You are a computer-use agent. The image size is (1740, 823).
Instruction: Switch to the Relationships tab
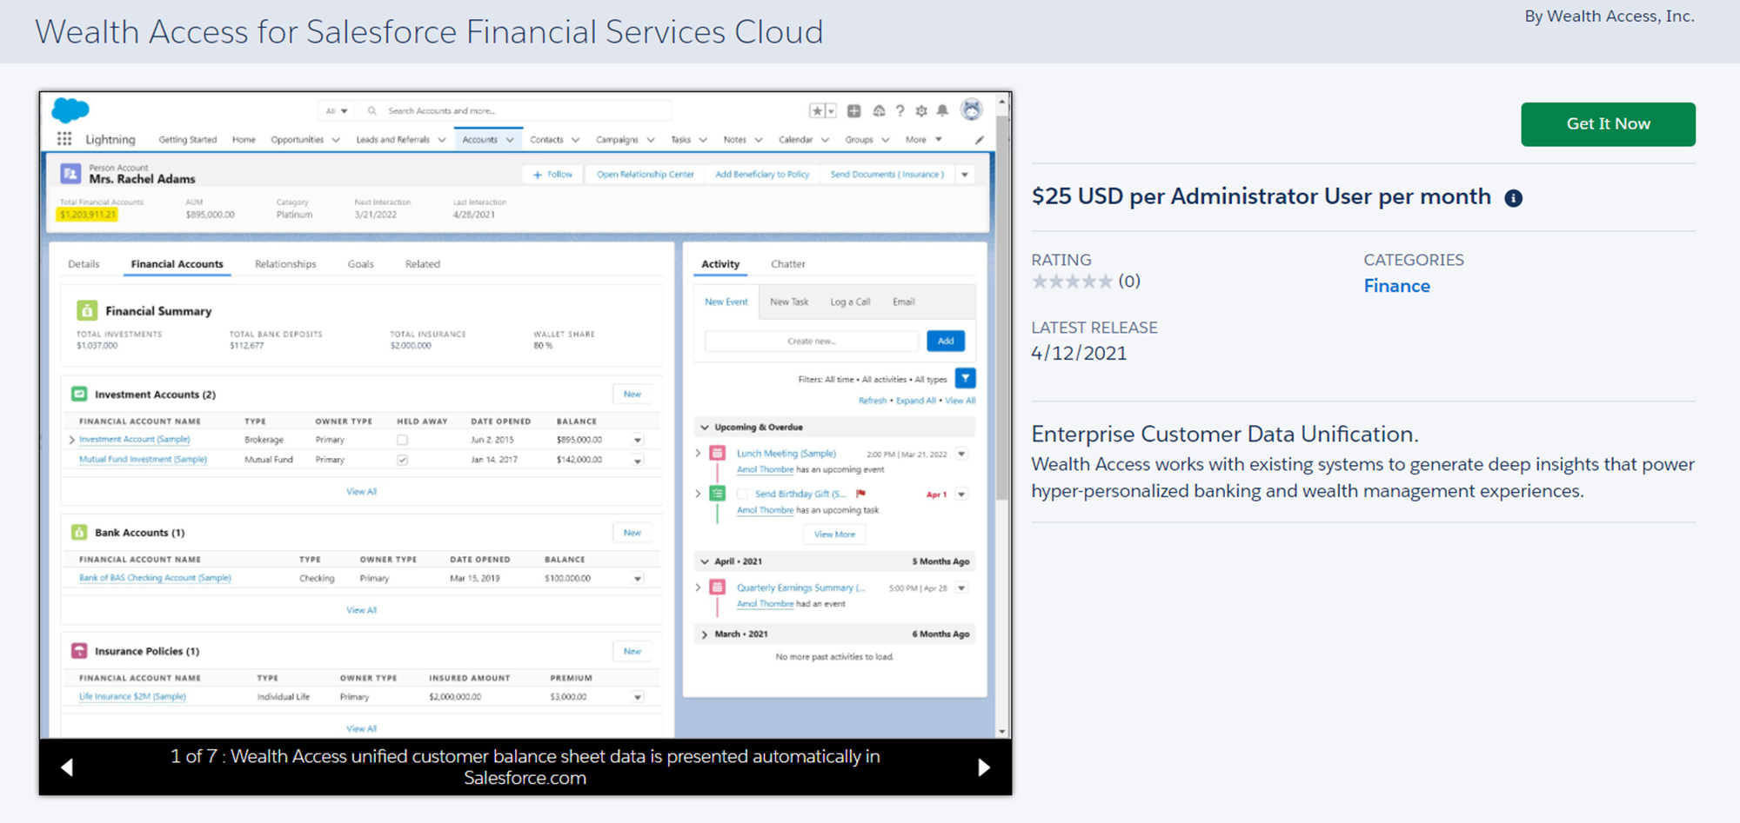(285, 263)
